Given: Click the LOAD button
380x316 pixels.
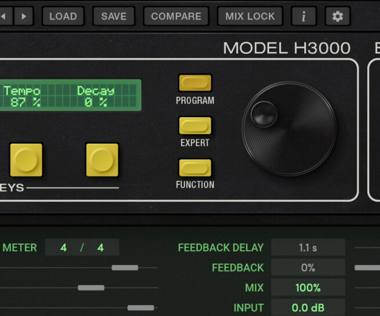Looking at the screenshot, I should pos(63,16).
